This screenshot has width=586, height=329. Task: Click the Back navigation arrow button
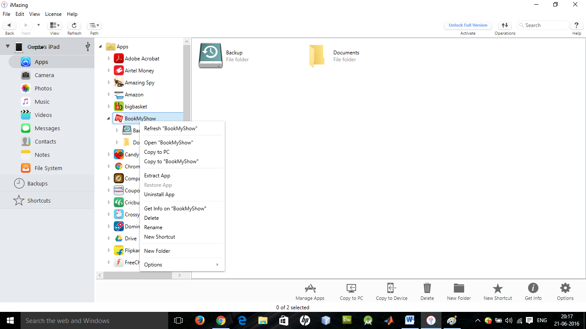click(9, 25)
